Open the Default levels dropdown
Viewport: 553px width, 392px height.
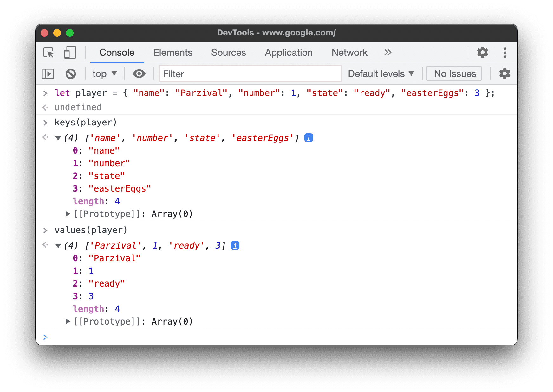pyautogui.click(x=380, y=73)
